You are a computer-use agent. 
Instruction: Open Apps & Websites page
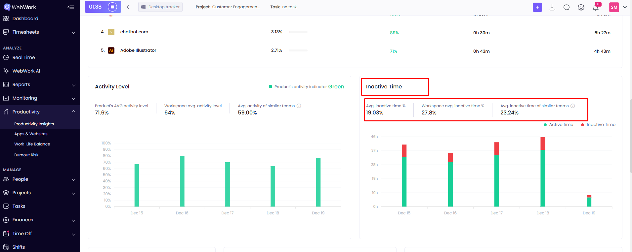click(31, 134)
